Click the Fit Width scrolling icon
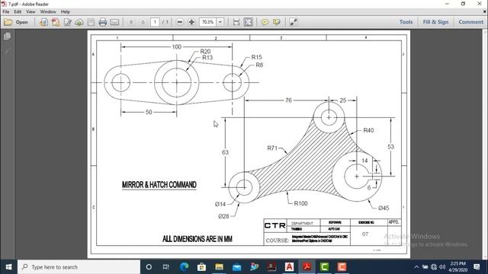The image size is (488, 274). [x=236, y=22]
